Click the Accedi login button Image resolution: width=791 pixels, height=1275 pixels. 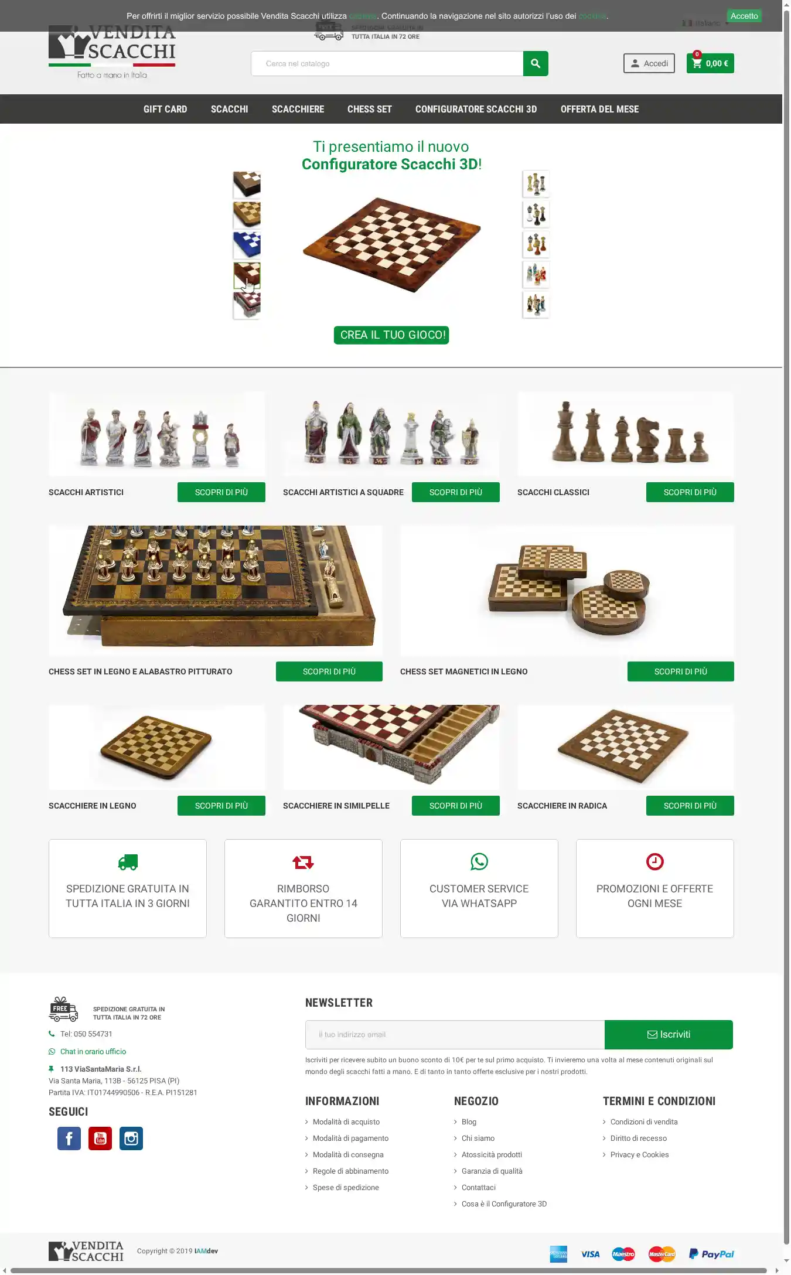pos(649,63)
